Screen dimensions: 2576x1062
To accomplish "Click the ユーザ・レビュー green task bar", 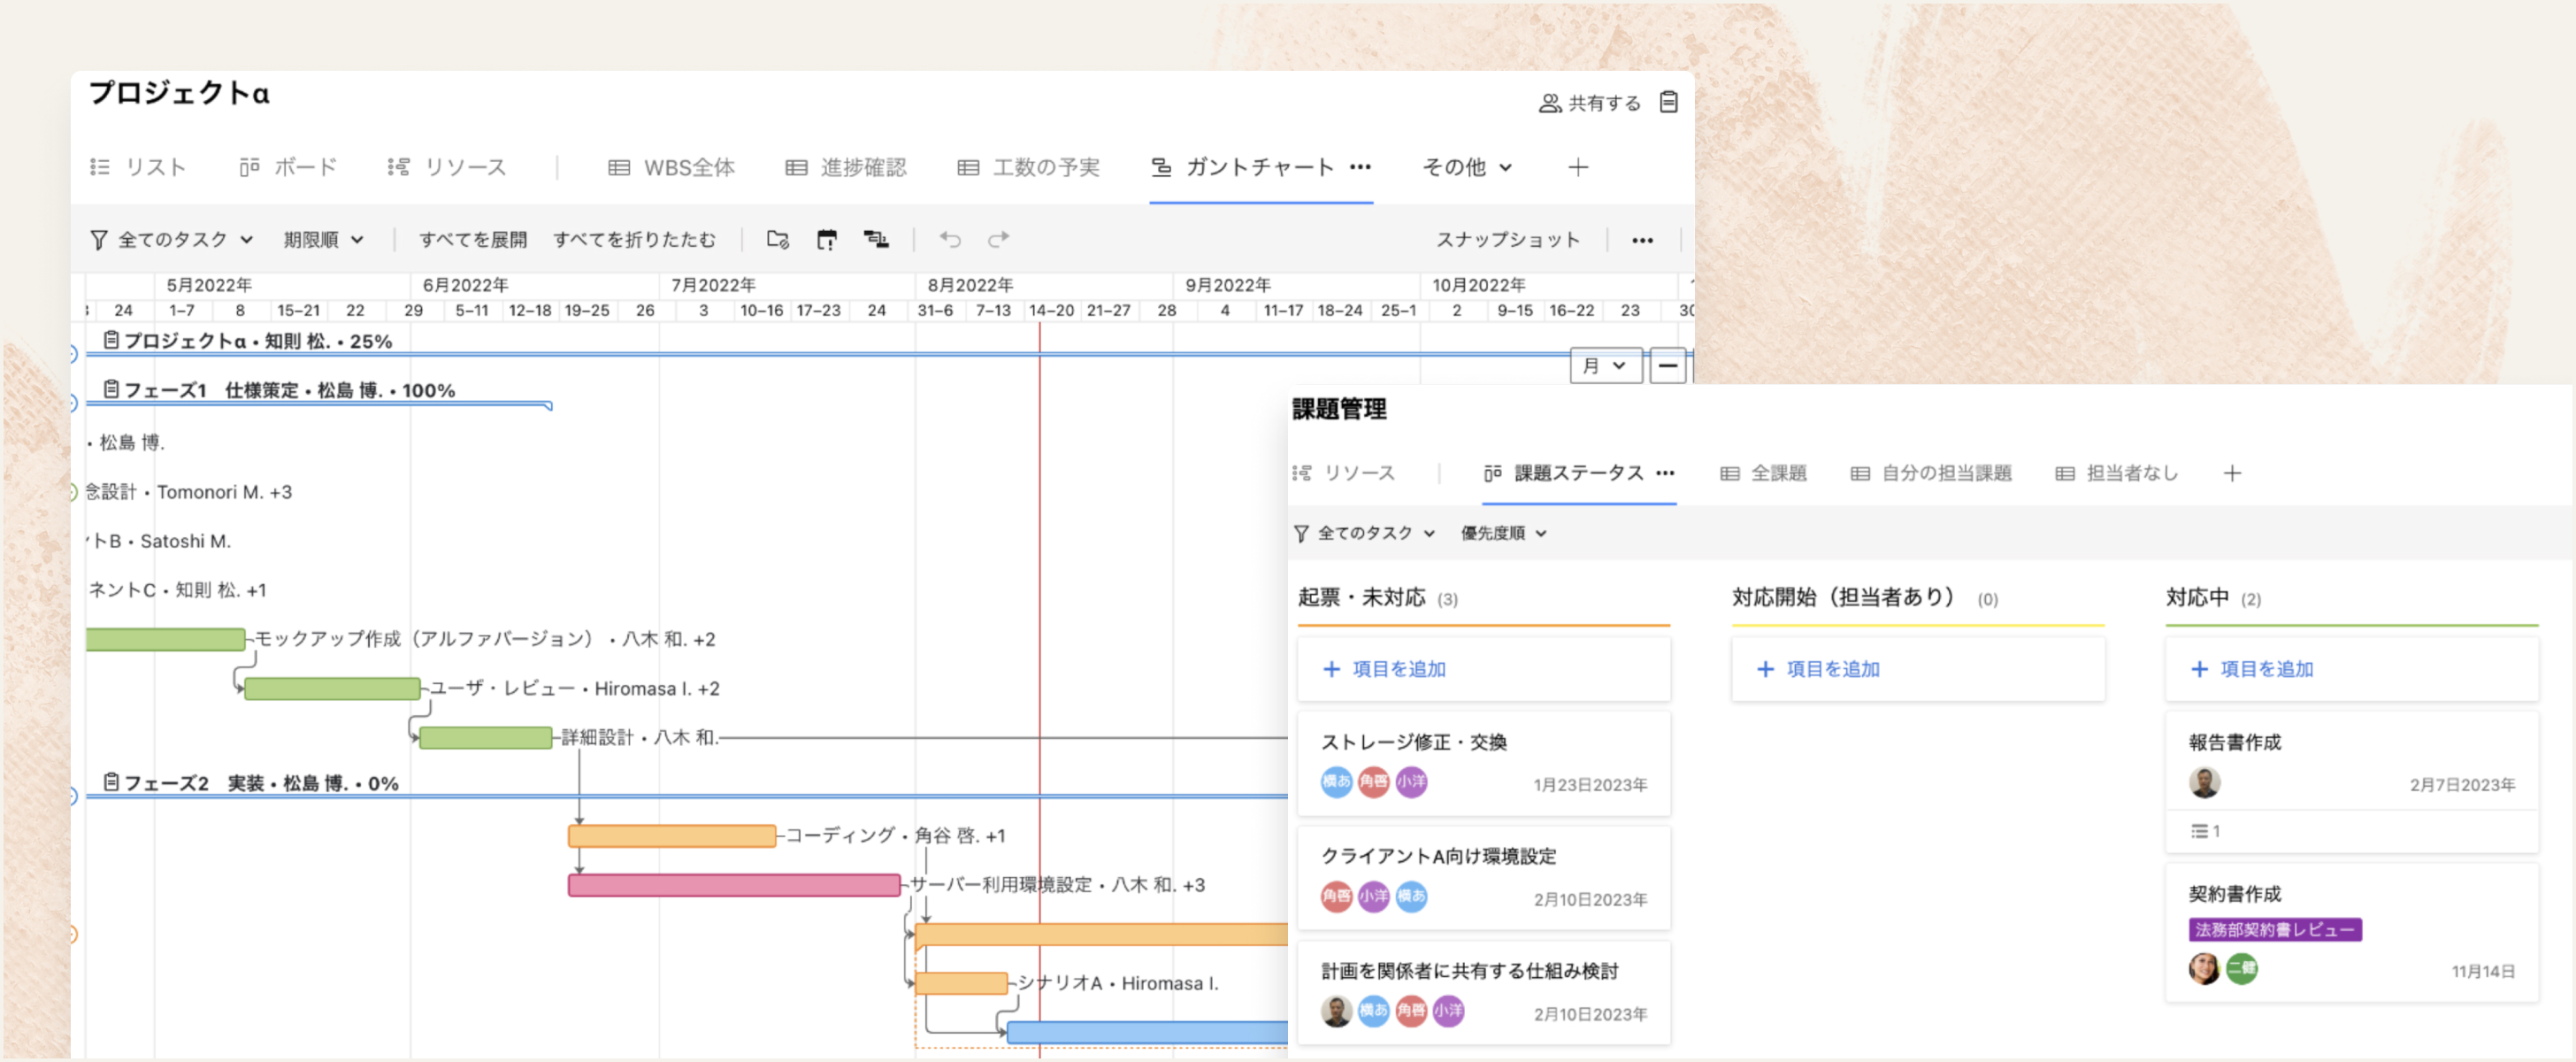I will click(x=332, y=688).
